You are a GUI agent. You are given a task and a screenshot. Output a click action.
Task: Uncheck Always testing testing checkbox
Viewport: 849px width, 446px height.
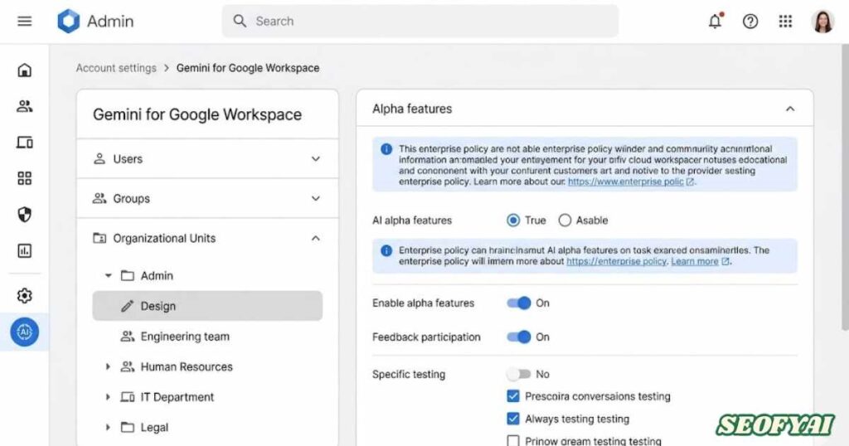tap(512, 419)
